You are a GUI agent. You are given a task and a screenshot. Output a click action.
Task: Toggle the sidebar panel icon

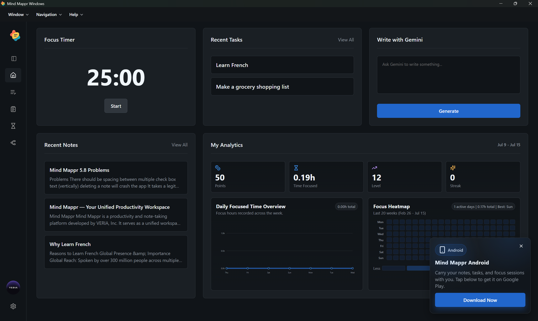click(x=14, y=58)
